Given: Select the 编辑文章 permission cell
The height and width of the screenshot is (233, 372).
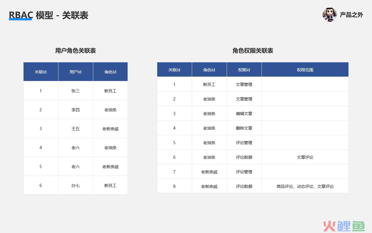Looking at the screenshot, I should click(x=244, y=114).
